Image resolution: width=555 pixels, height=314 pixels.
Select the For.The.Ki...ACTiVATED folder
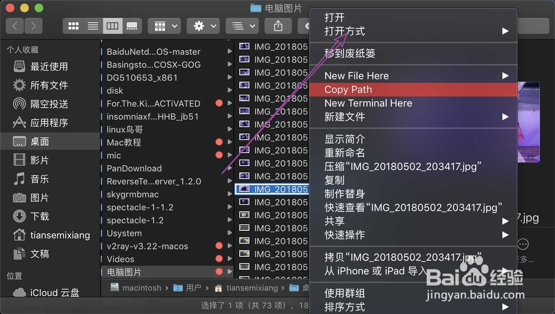(x=167, y=104)
